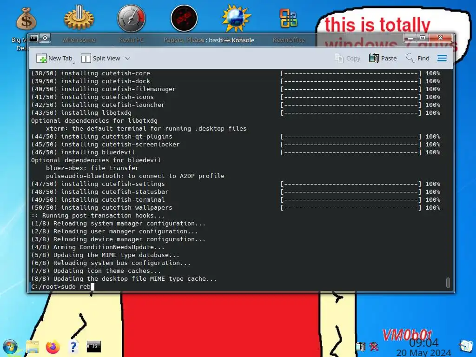Open the golden gear desktop icon
476x357 pixels.
pyautogui.click(x=79, y=18)
